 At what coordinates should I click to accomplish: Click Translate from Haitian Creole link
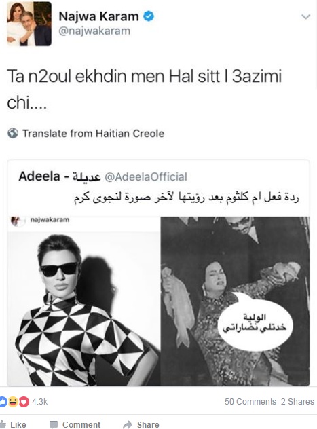(93, 134)
